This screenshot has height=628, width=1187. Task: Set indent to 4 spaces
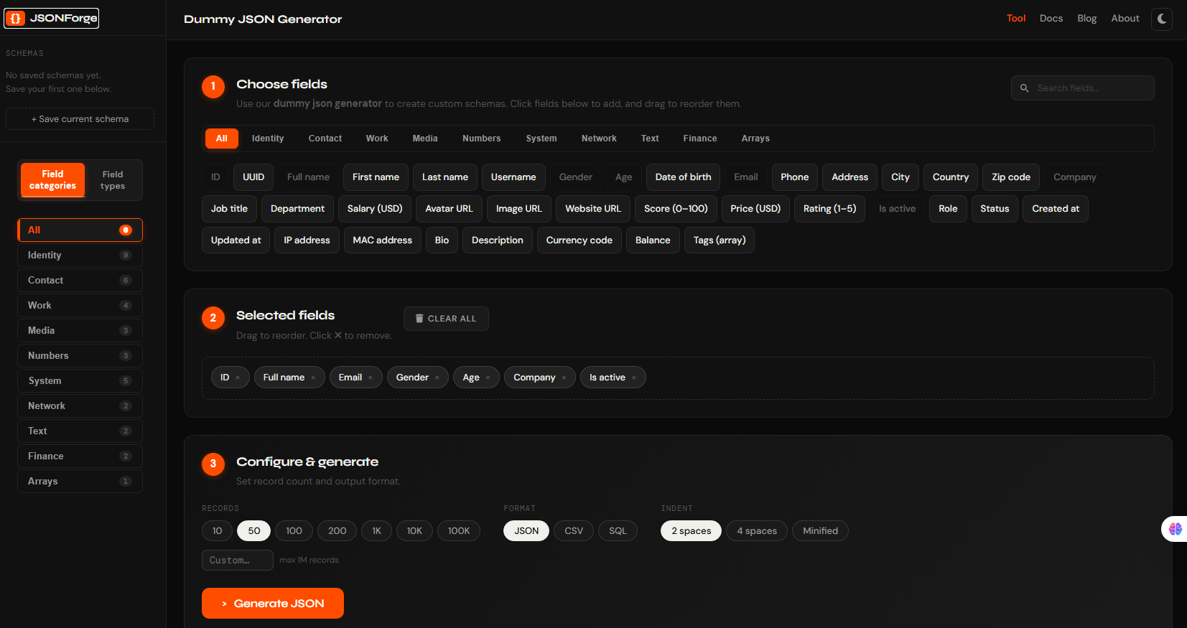[757, 531]
